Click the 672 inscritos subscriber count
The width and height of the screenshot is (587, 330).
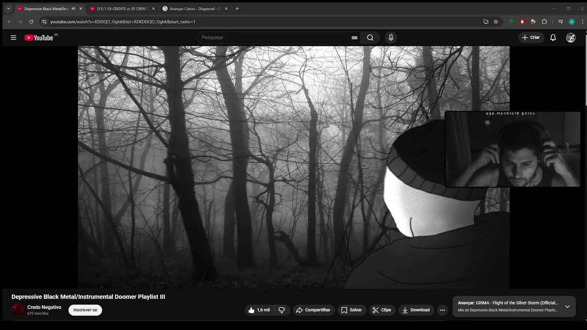point(38,313)
